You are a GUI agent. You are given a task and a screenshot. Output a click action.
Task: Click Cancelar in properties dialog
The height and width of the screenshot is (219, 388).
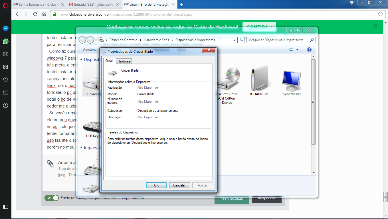pyautogui.click(x=179, y=185)
